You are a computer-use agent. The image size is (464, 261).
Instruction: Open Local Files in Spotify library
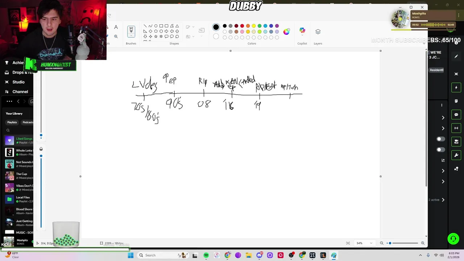pos(19,199)
